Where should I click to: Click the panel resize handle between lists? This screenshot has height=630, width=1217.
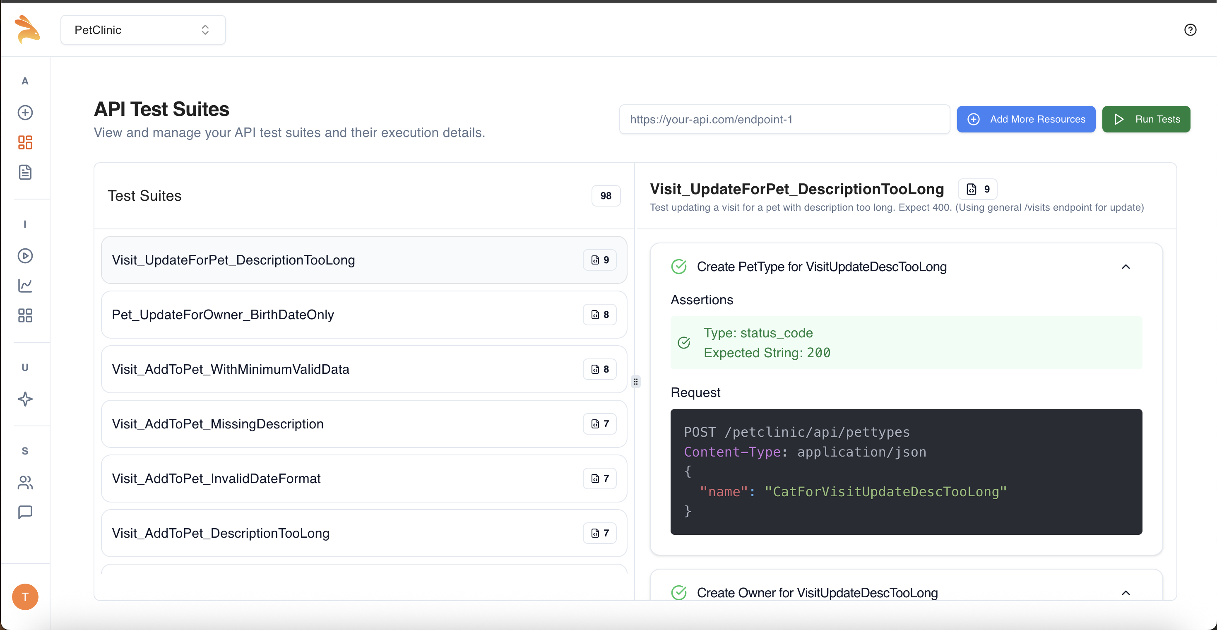[635, 381]
